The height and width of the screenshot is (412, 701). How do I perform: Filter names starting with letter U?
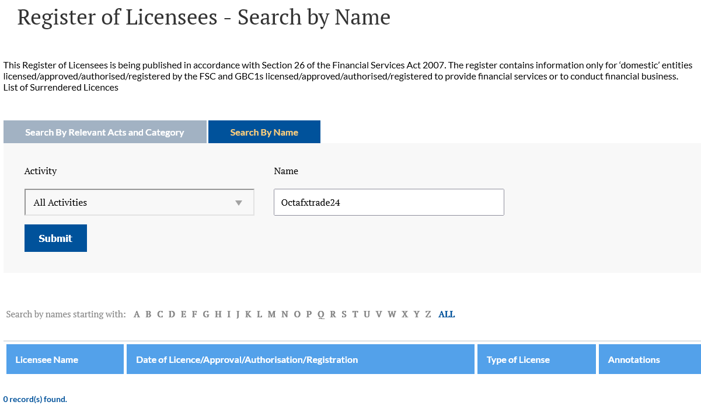point(367,314)
